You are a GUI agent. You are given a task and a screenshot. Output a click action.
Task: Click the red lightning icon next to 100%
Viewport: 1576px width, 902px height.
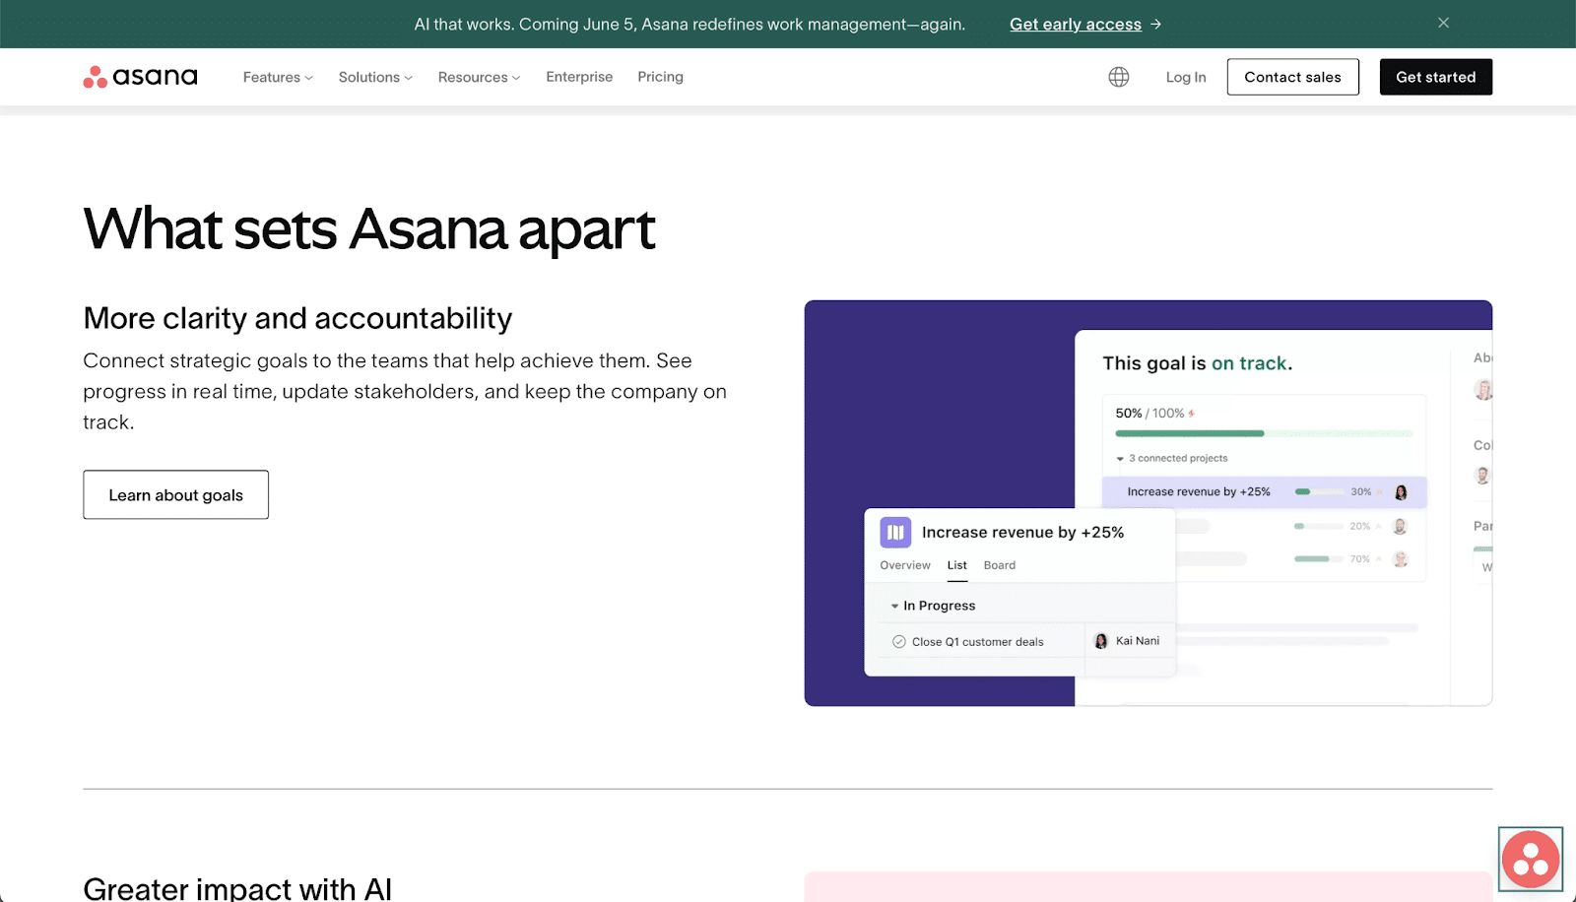(x=1192, y=414)
